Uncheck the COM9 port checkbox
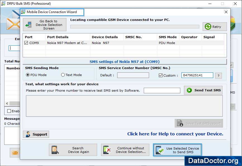 tap(26, 43)
